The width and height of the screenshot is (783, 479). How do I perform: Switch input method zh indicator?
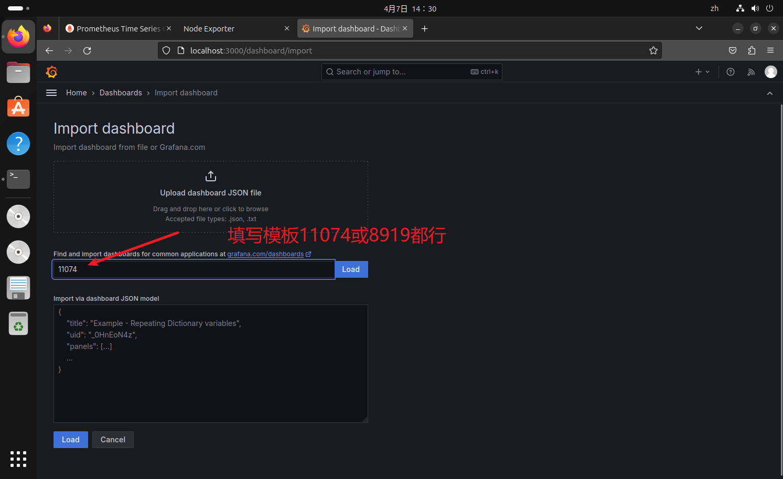click(x=714, y=8)
